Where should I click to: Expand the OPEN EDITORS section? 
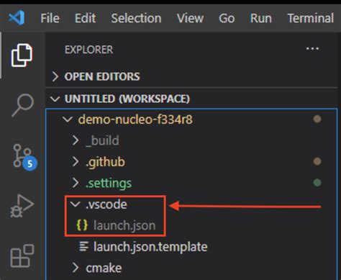55,76
